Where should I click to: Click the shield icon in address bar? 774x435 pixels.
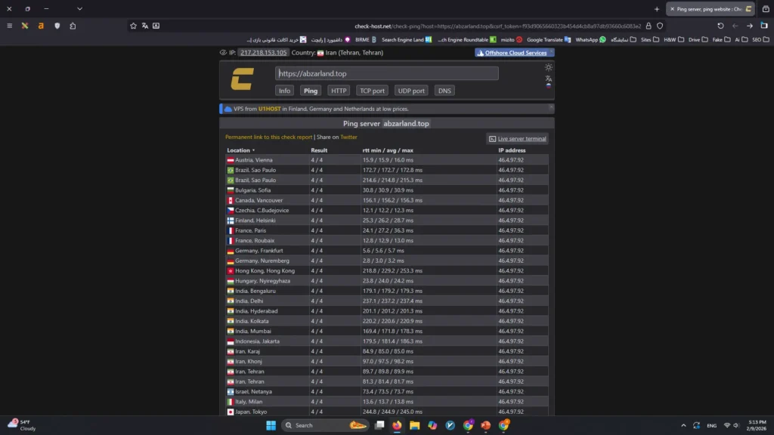660,26
